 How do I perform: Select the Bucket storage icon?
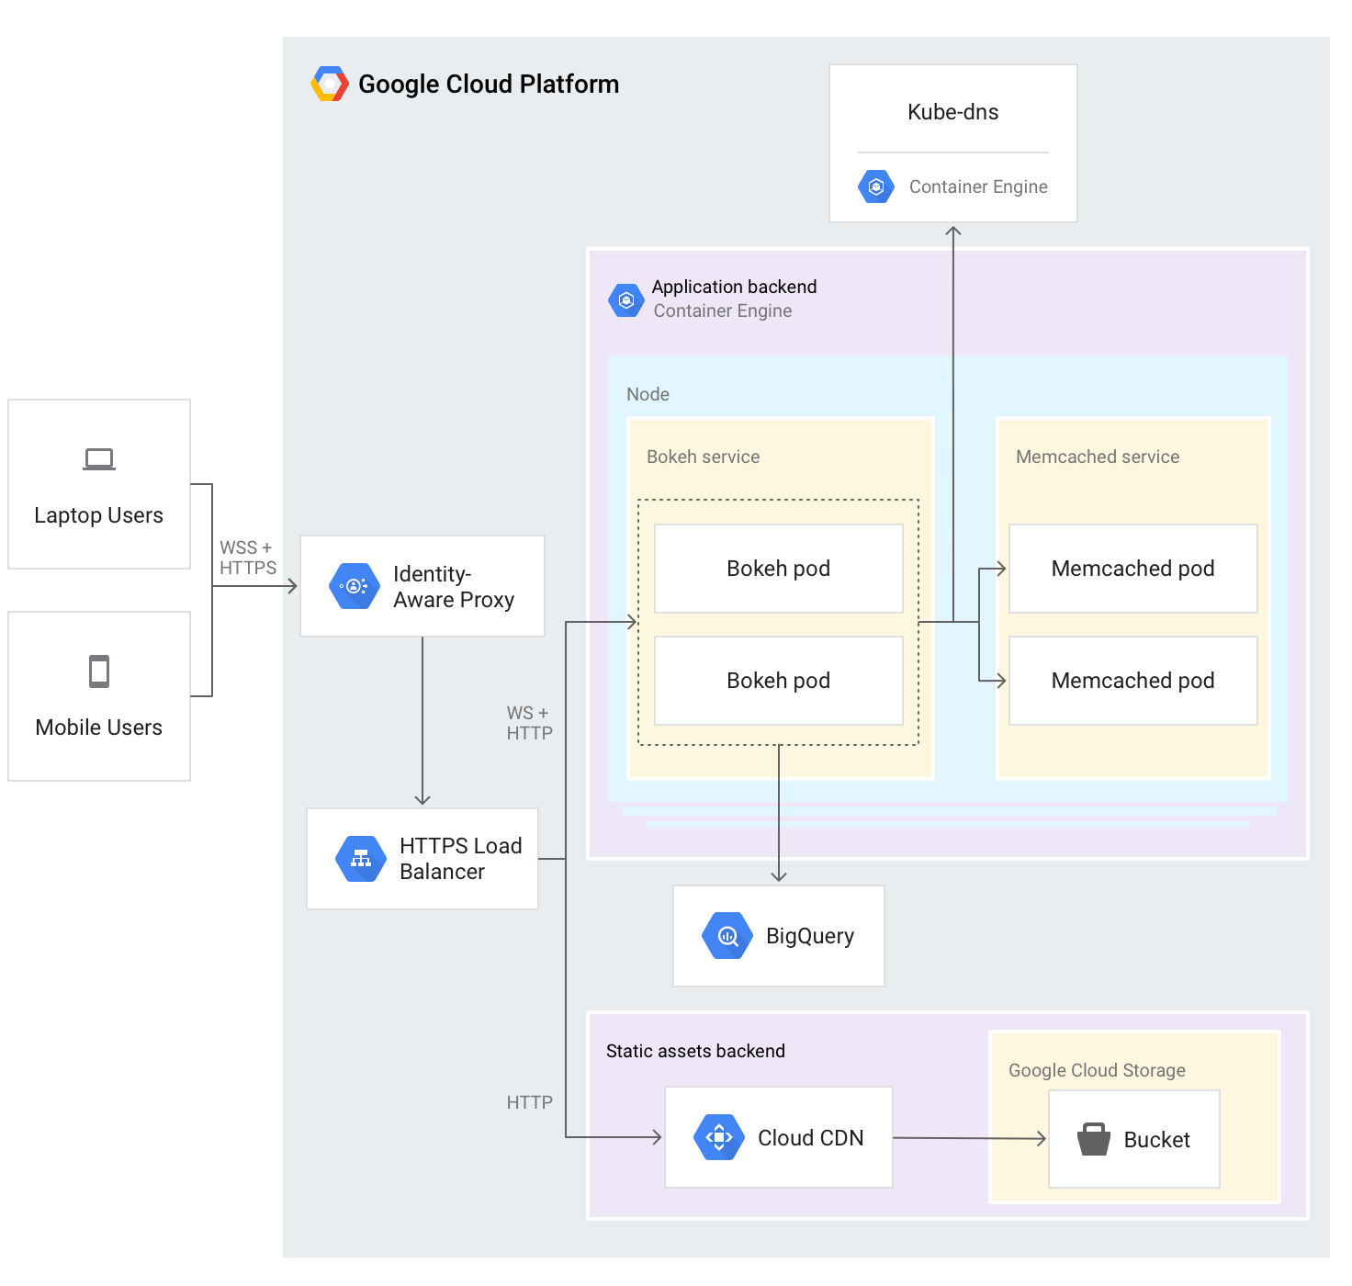point(1096,1138)
